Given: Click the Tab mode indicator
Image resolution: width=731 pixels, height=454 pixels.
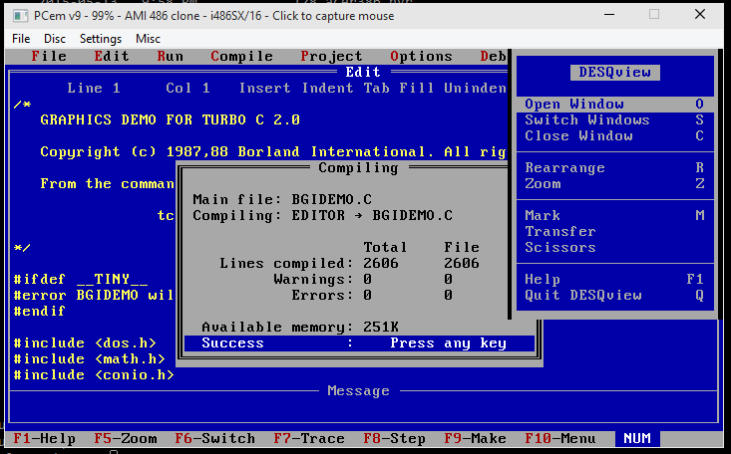Looking at the screenshot, I should tap(376, 88).
